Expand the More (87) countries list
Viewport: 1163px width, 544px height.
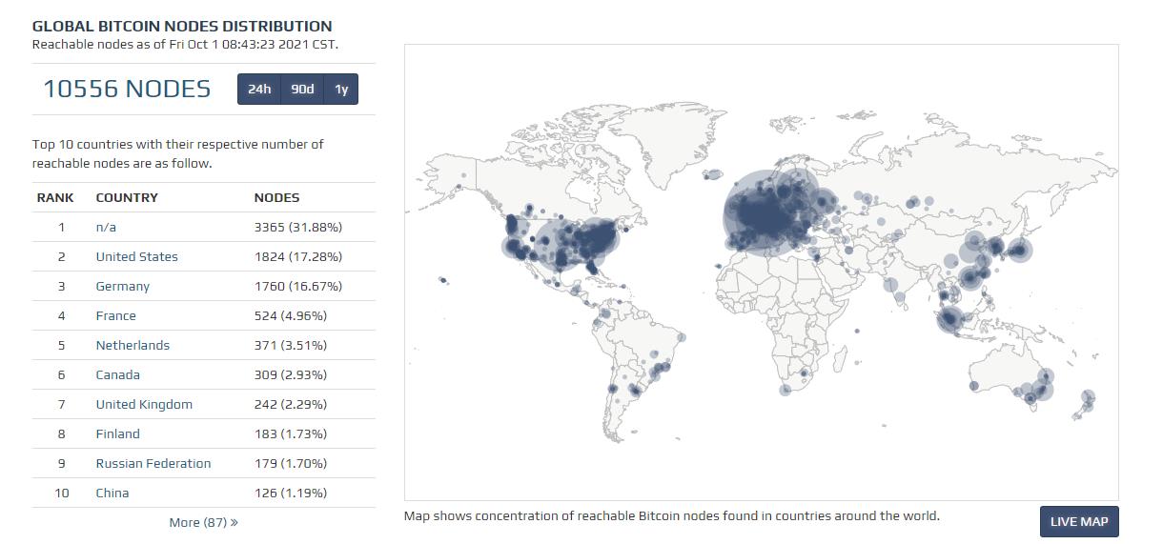pos(203,522)
